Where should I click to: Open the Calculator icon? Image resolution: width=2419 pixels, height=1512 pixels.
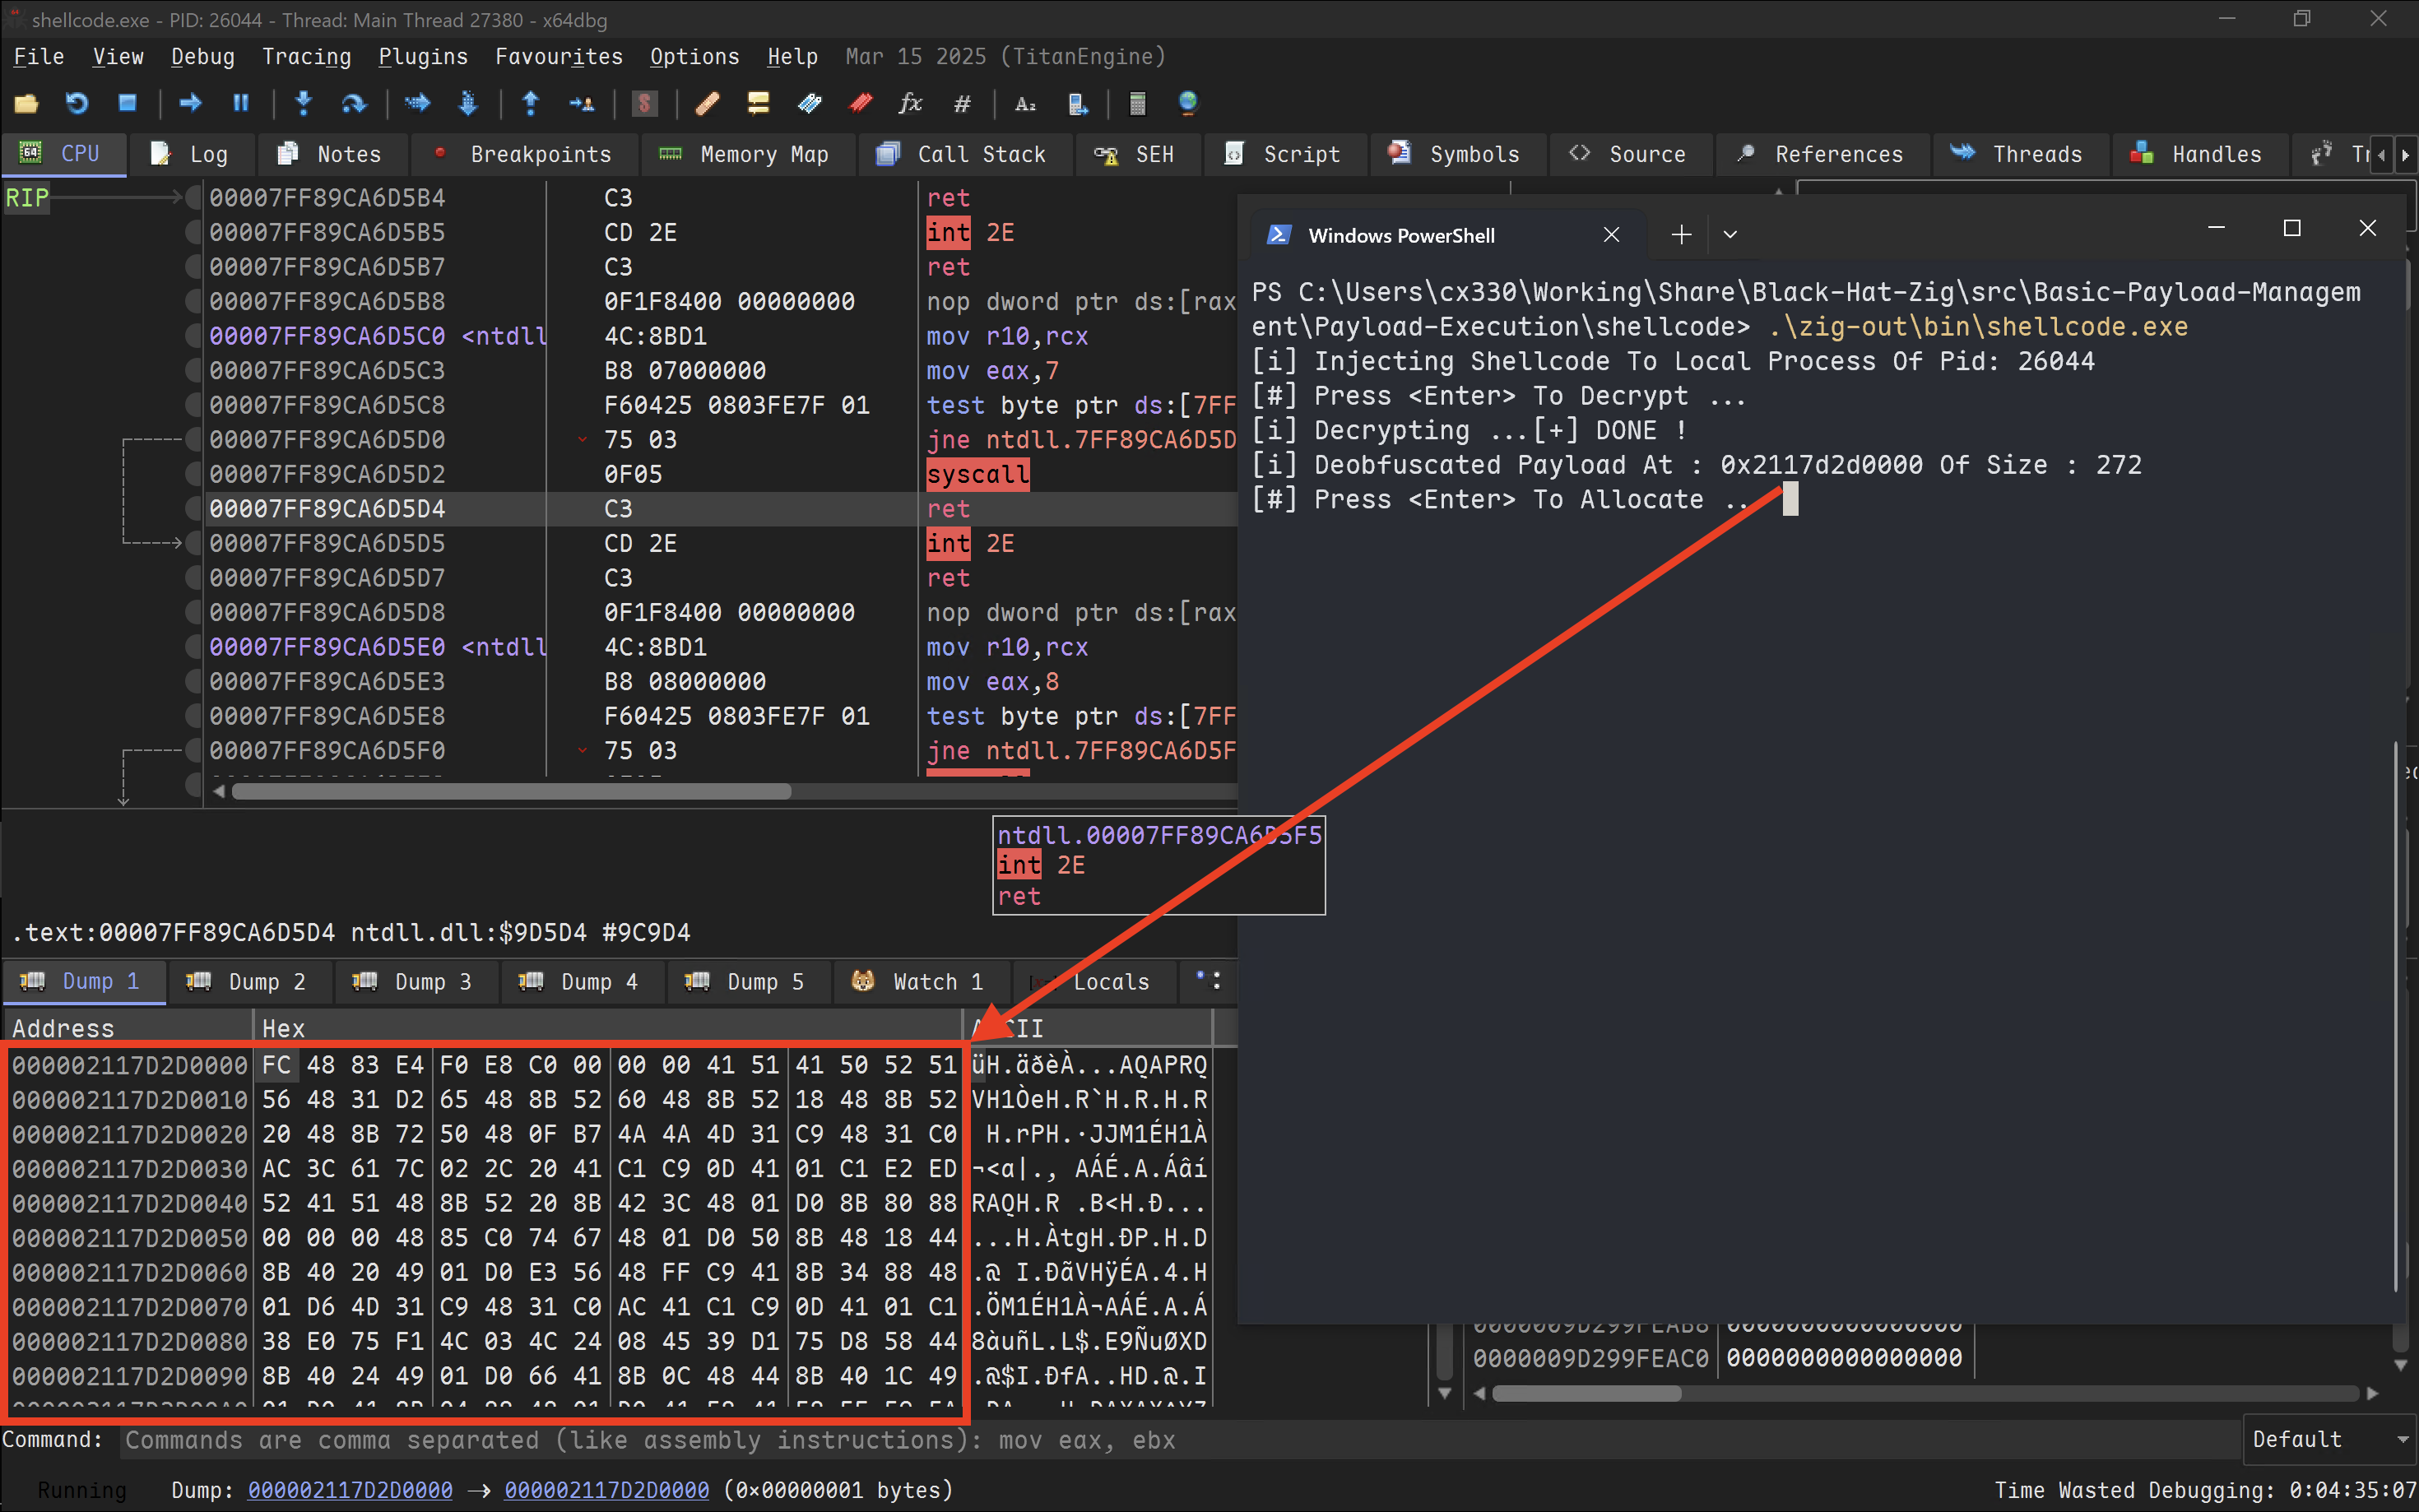point(1137,103)
